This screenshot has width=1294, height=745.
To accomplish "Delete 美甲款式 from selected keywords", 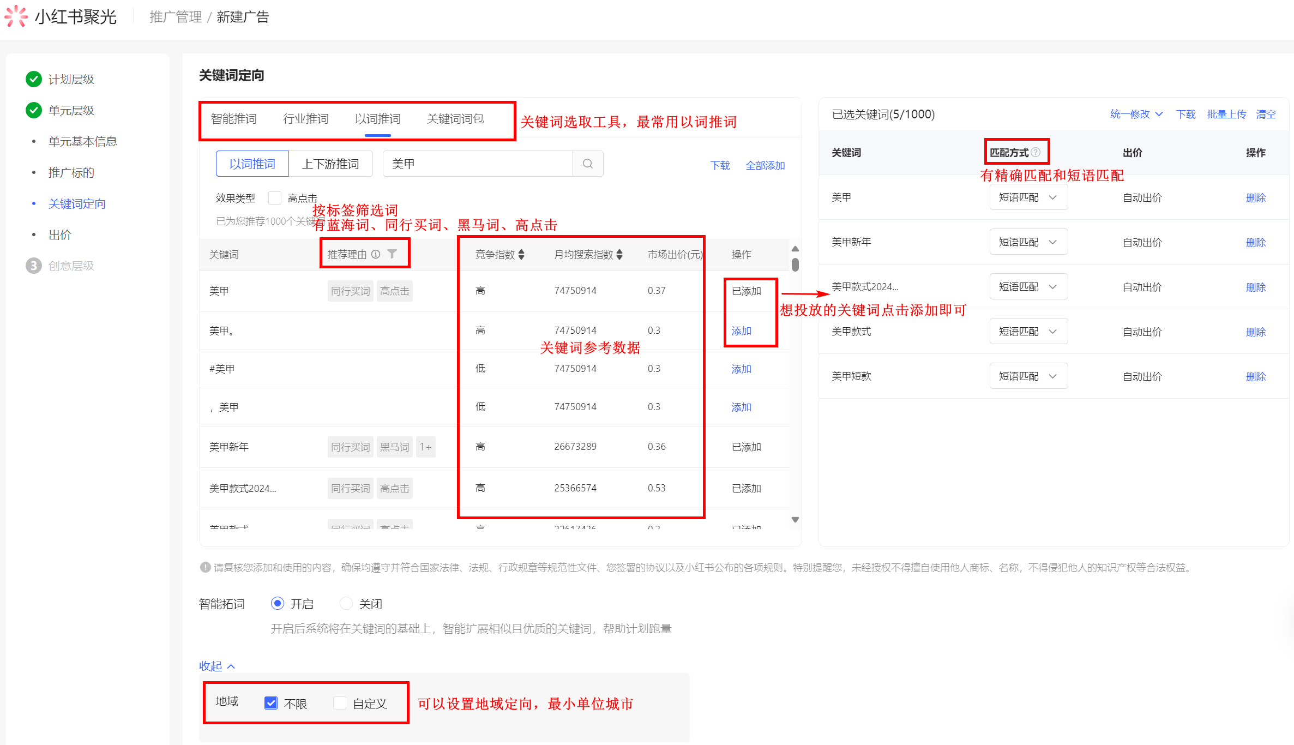I will coord(1256,332).
